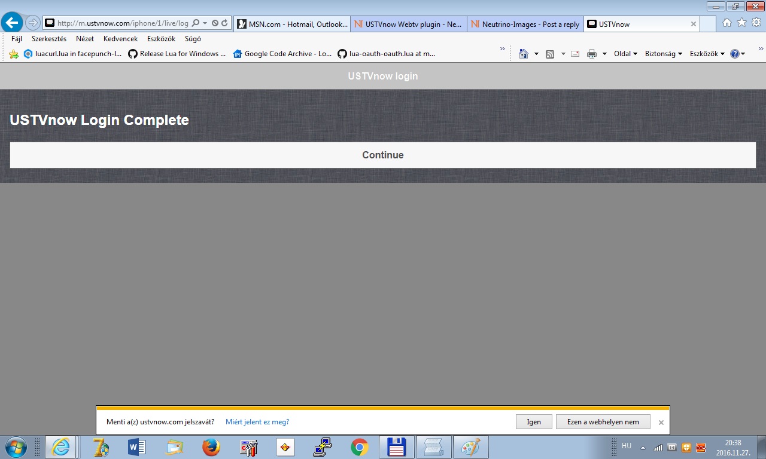Open the address bar search dropdown arrow
Screen dimensions: 766x459
pos(205,23)
